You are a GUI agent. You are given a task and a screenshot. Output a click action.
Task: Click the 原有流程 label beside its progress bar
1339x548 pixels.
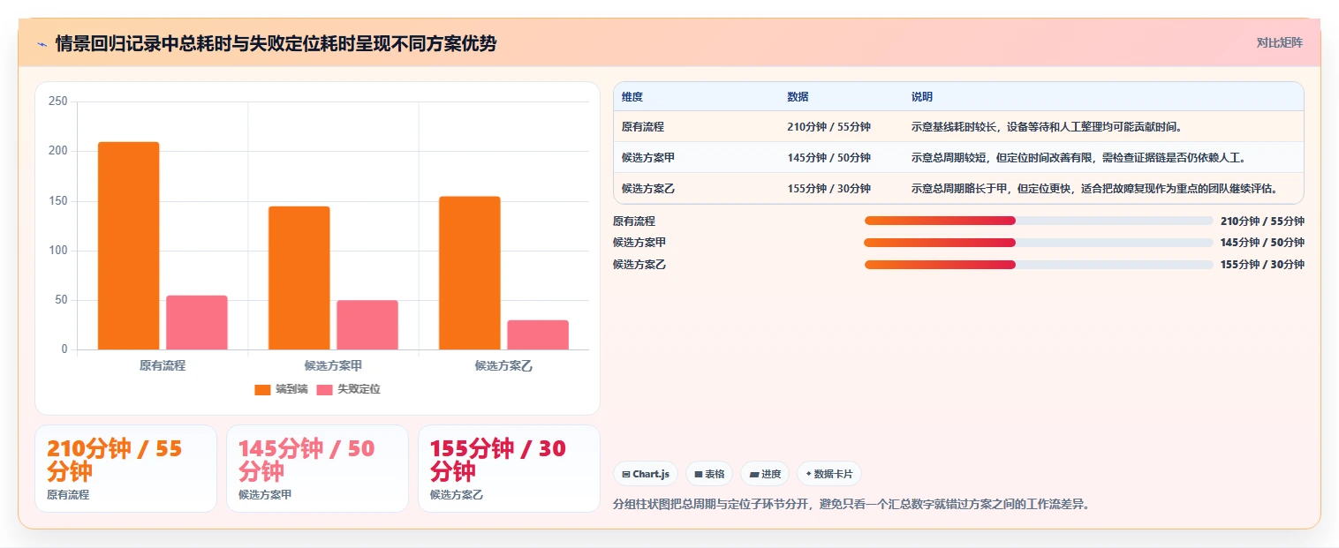click(x=634, y=221)
